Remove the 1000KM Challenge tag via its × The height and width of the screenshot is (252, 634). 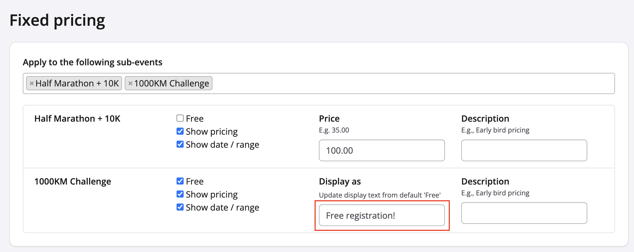130,83
